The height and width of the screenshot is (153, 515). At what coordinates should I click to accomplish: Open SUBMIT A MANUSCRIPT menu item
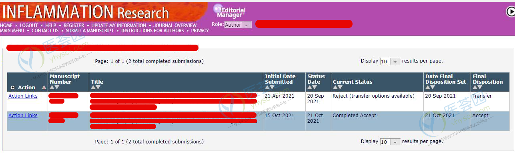(x=90, y=31)
